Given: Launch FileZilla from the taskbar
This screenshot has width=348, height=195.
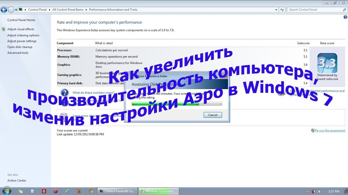Looking at the screenshot, I should [x=44, y=191].
